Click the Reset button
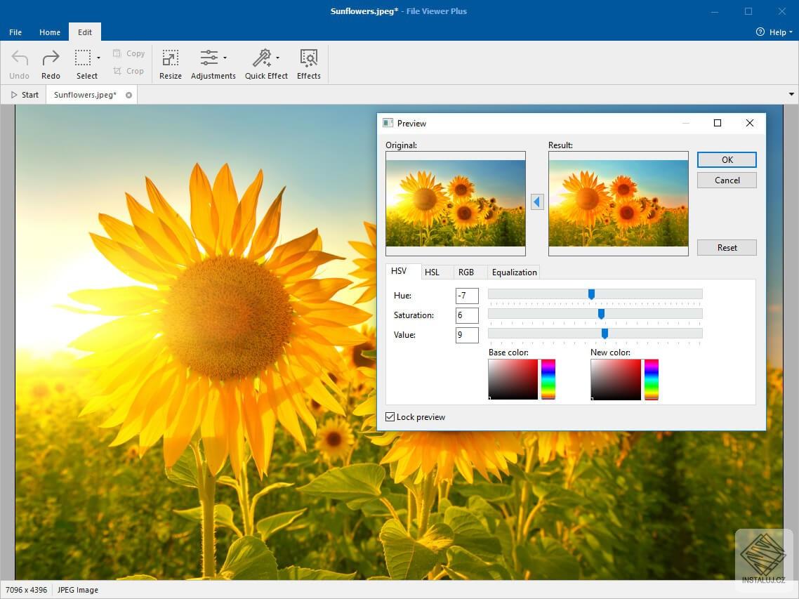799x599 pixels. [727, 247]
